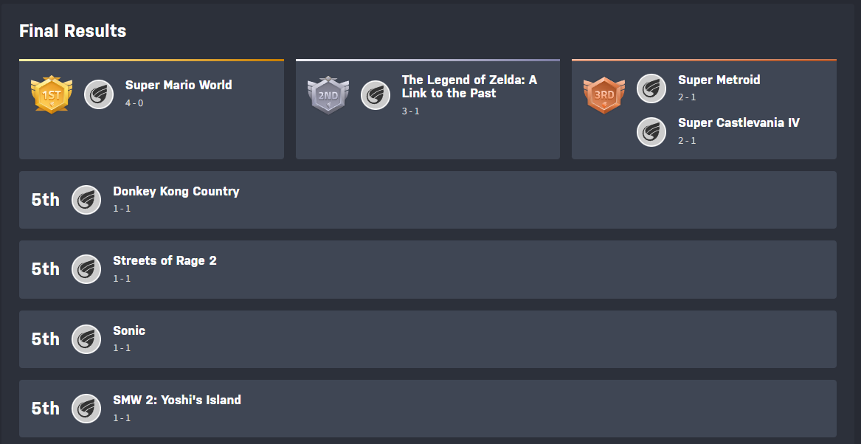
Task: Click SMW 2: Yoshi's Island avatar icon
Action: tap(86, 409)
